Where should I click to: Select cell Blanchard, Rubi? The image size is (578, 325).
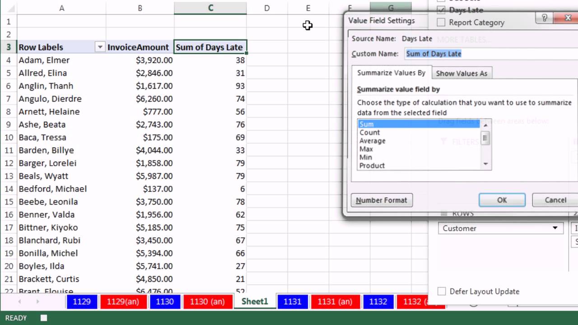point(61,240)
